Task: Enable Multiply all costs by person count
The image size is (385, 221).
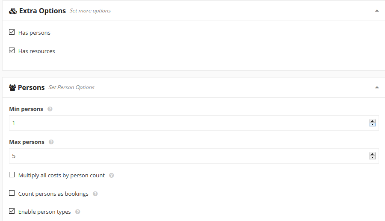Action: 12,175
